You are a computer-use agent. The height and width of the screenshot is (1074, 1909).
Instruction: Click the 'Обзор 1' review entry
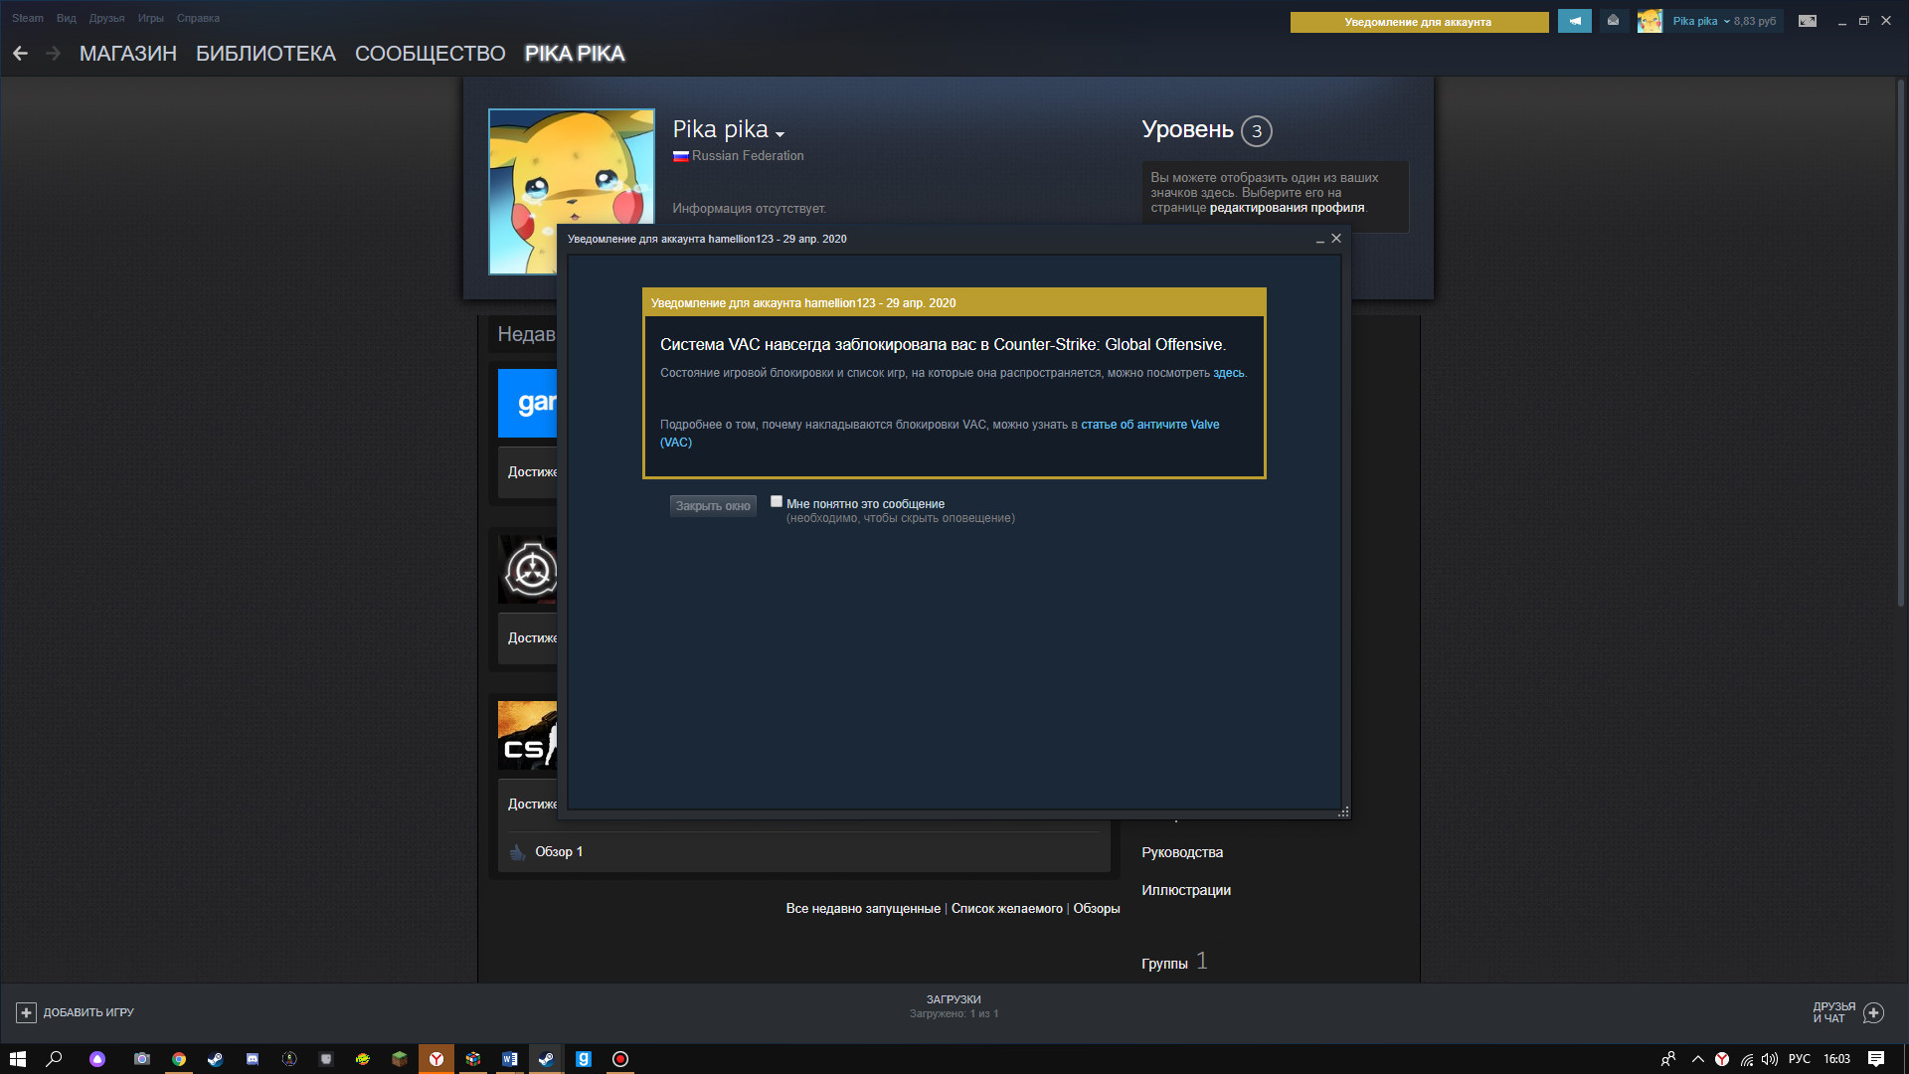pos(559,852)
